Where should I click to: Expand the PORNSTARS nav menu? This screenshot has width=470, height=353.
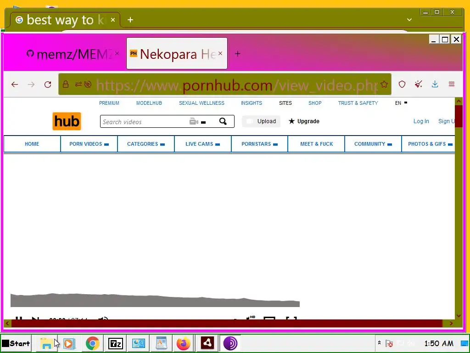(x=260, y=144)
